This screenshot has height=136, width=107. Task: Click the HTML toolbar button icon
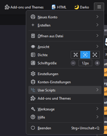click(54, 7)
